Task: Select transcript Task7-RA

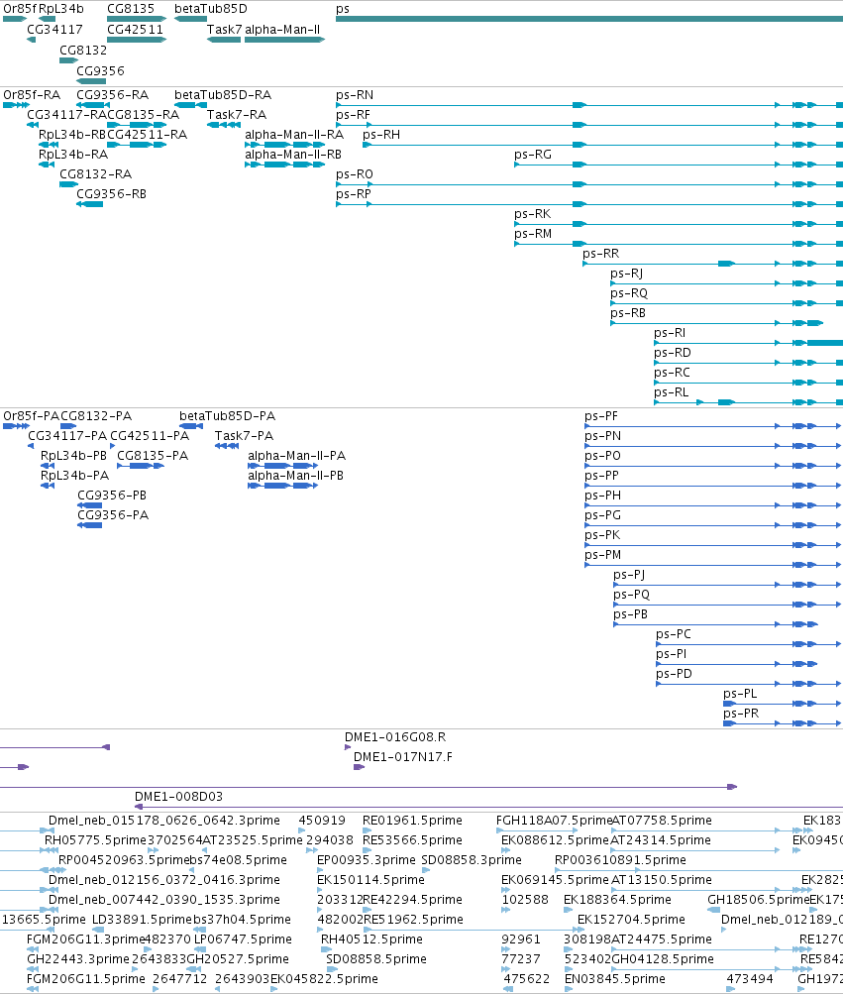Action: point(237,115)
